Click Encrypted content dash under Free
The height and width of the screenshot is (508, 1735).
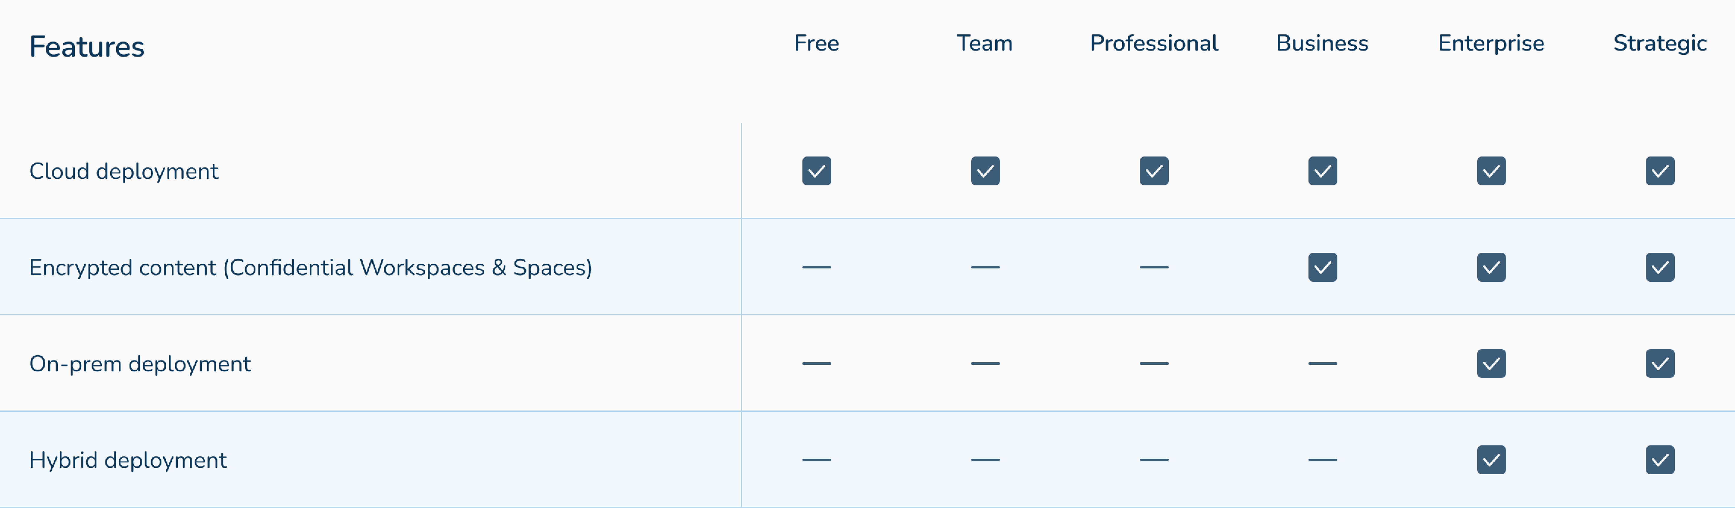816,267
